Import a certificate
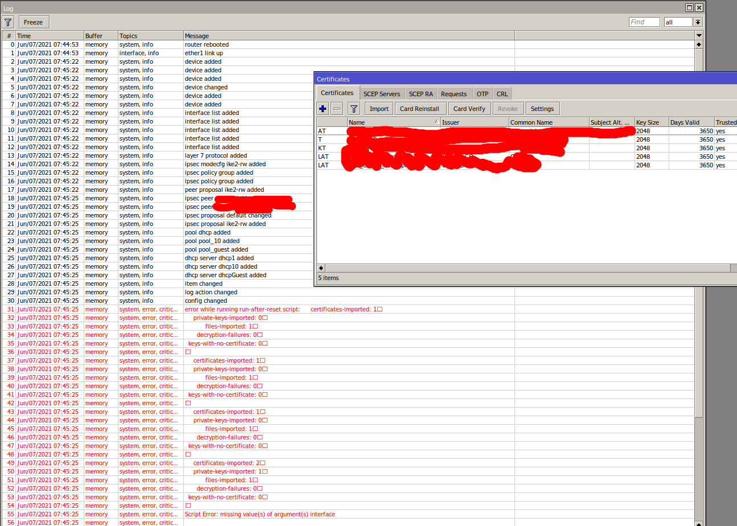The width and height of the screenshot is (737, 526). click(x=378, y=108)
